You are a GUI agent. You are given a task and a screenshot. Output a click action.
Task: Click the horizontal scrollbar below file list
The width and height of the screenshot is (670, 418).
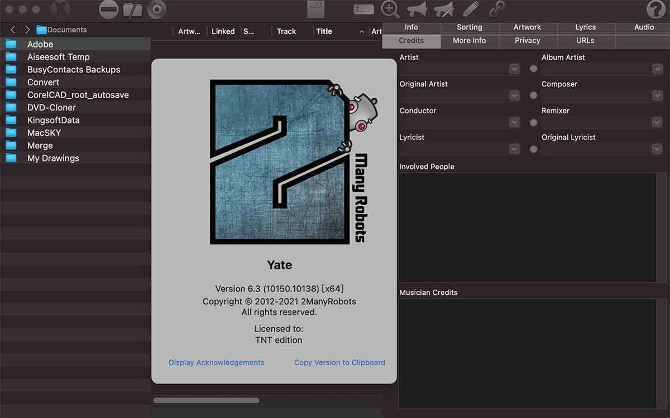(x=207, y=400)
